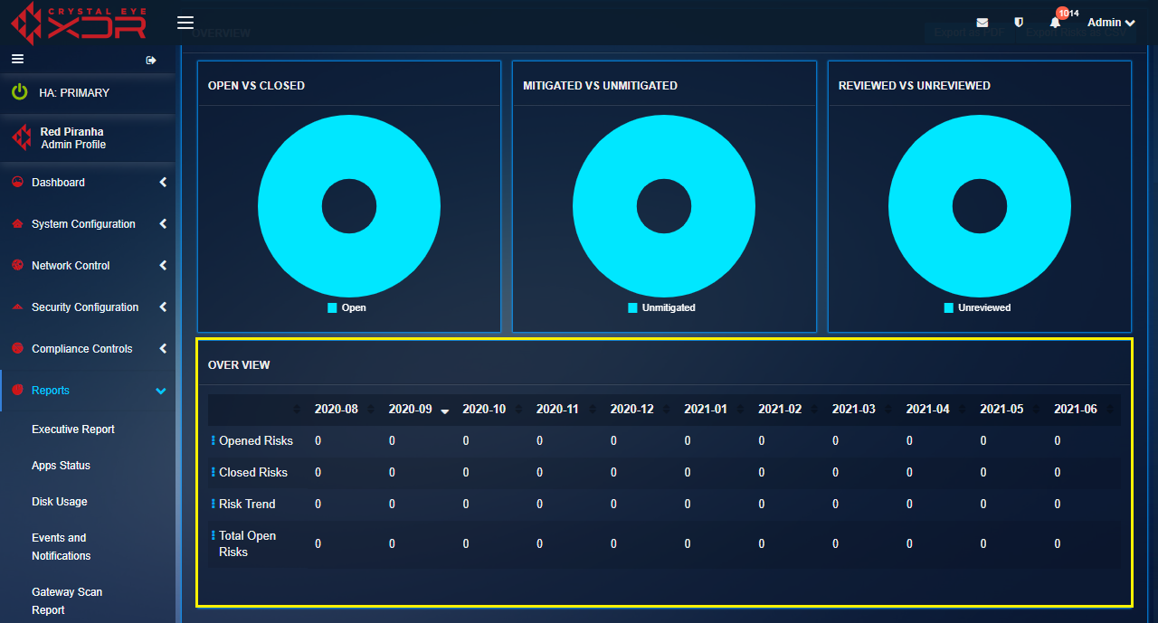The image size is (1158, 623).
Task: Click the dots icon beside Total Open Risks
Action: pyautogui.click(x=214, y=535)
